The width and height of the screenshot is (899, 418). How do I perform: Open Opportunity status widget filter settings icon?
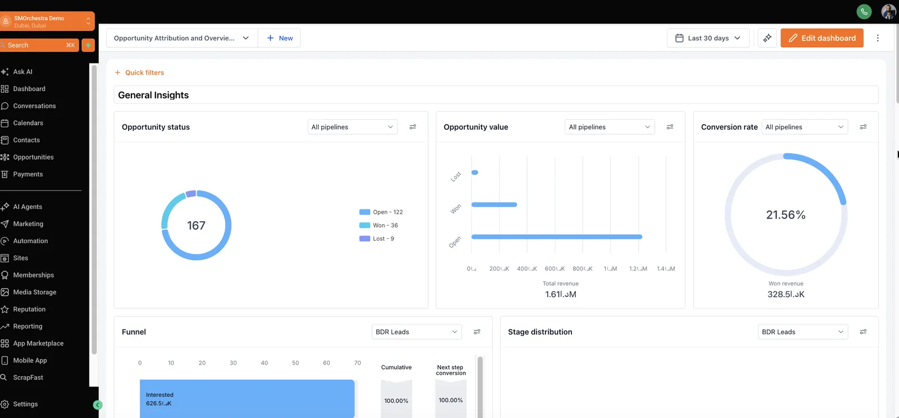pyautogui.click(x=413, y=127)
